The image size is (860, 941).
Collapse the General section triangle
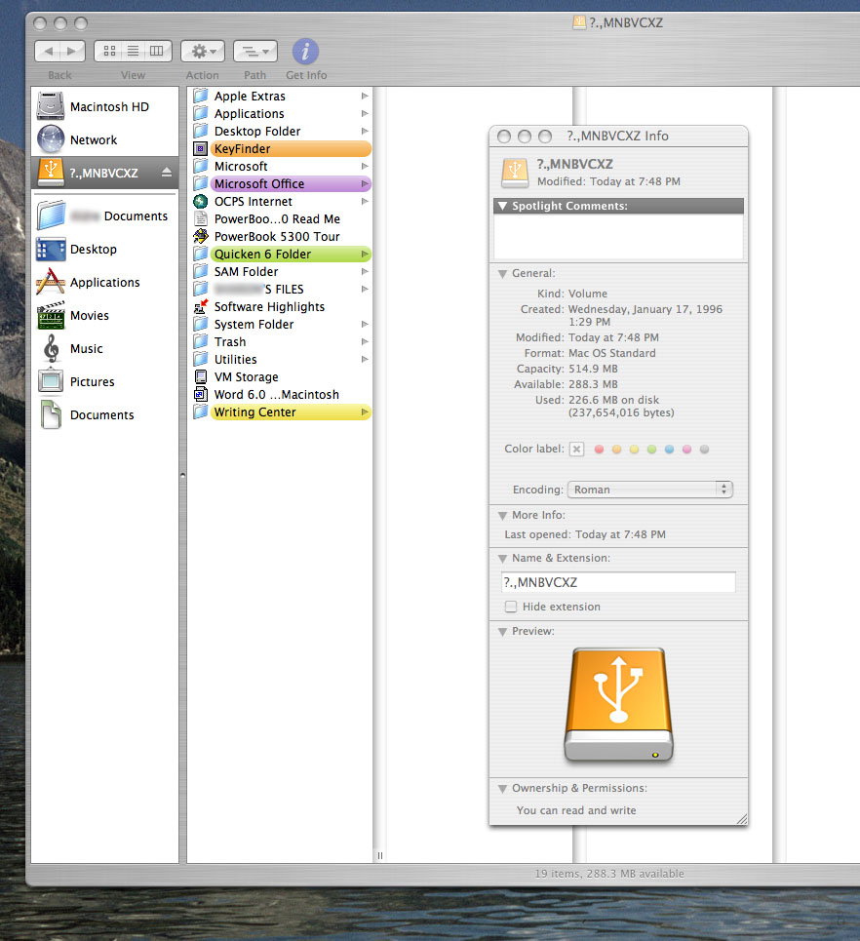click(x=503, y=274)
